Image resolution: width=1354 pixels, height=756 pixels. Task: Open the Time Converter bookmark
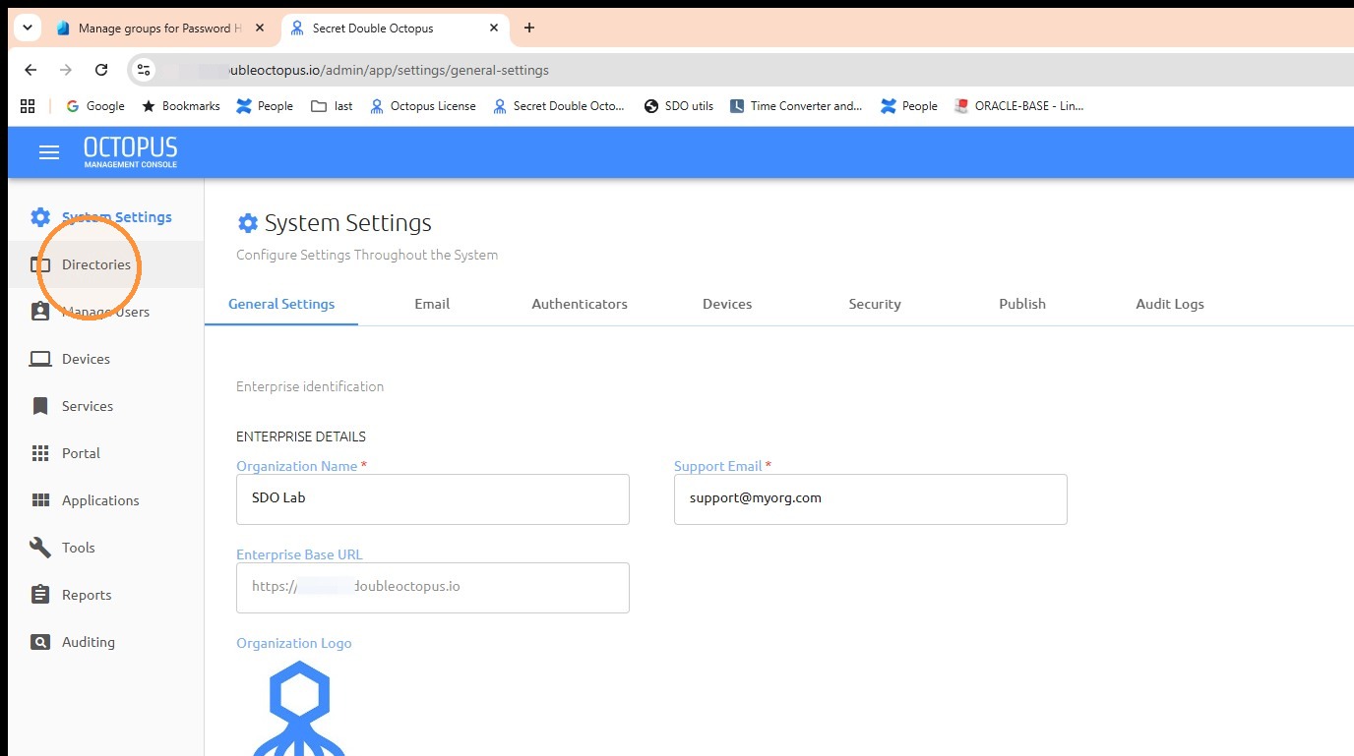[796, 106]
